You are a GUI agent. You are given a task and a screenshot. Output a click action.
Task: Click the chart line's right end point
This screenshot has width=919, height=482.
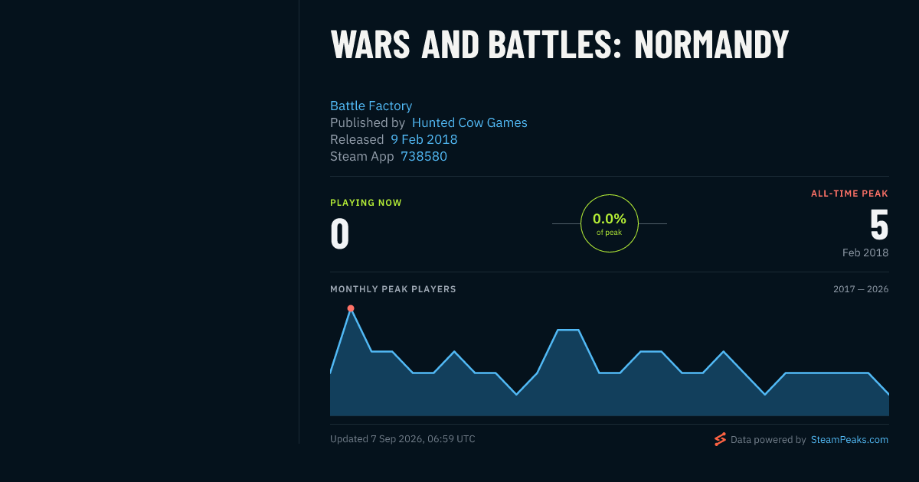[888, 394]
